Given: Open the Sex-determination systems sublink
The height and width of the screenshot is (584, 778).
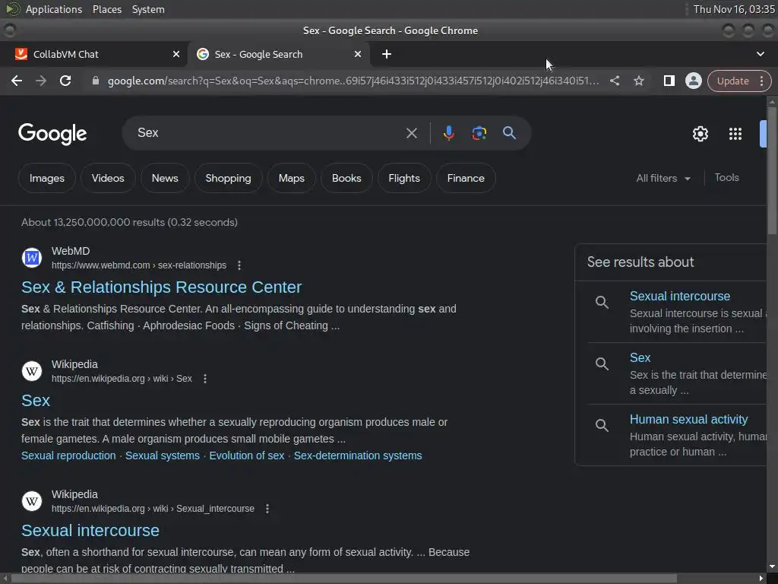Looking at the screenshot, I should tap(358, 455).
